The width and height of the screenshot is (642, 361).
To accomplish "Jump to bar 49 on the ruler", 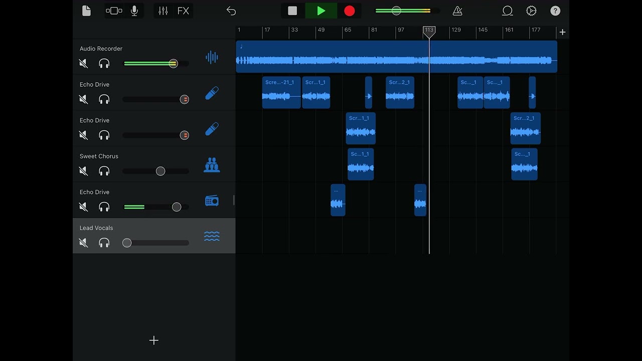I will [x=321, y=30].
